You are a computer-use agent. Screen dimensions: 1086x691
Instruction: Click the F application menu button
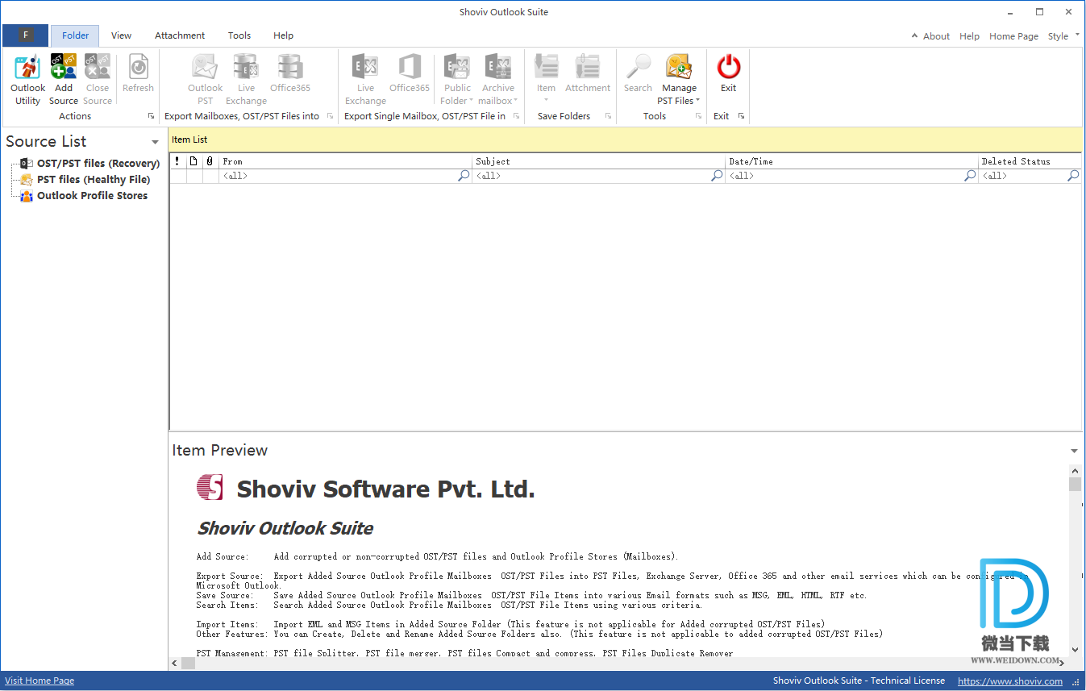tap(26, 35)
